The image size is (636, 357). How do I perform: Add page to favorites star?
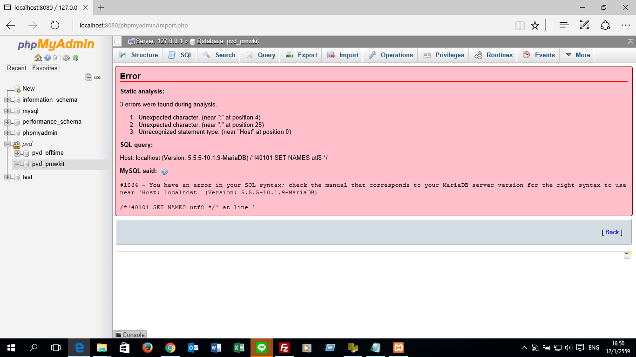pyautogui.click(x=535, y=25)
